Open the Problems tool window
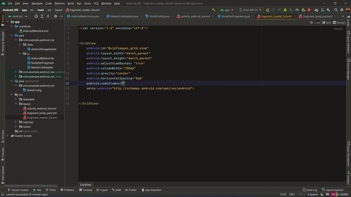 pos(67,190)
